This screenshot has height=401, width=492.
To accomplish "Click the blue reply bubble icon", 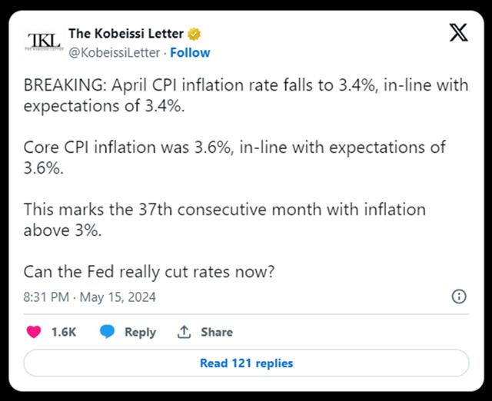I will pyautogui.click(x=108, y=332).
